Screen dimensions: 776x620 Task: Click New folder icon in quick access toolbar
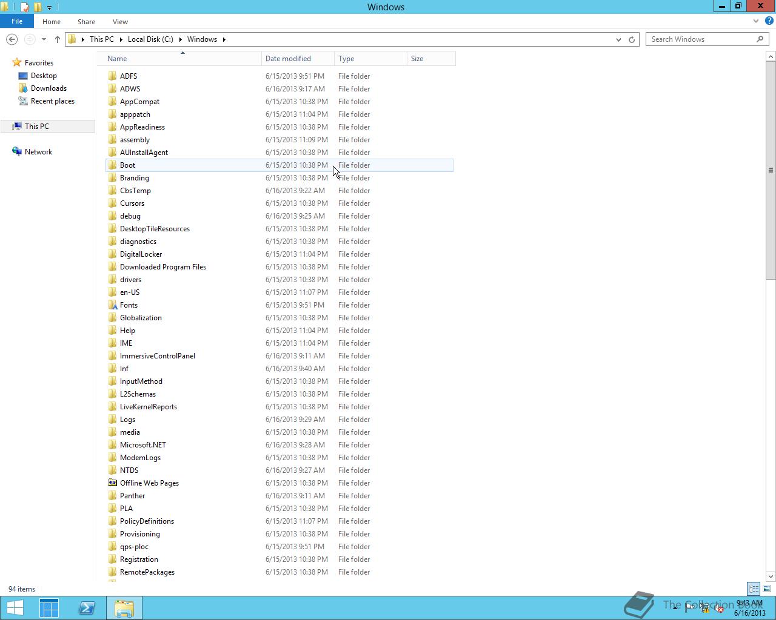(x=38, y=7)
